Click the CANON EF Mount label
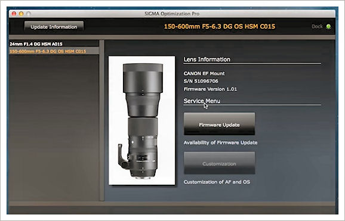 pos(204,73)
